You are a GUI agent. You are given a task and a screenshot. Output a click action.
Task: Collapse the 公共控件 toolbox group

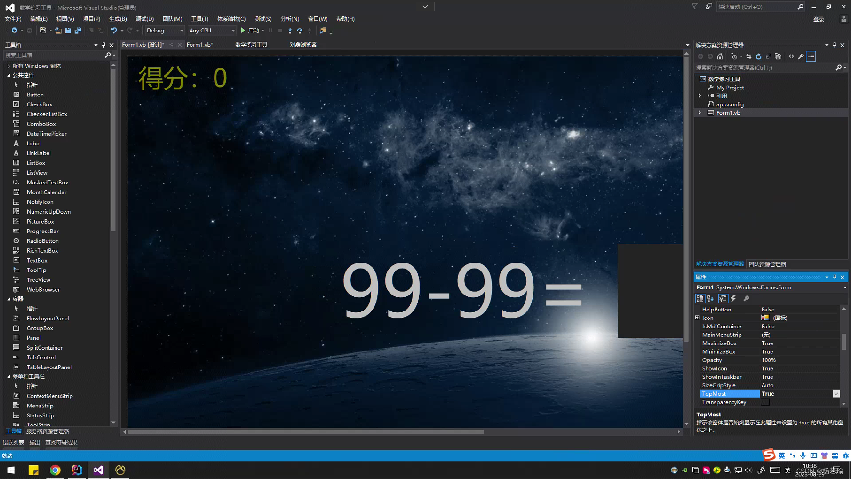8,75
